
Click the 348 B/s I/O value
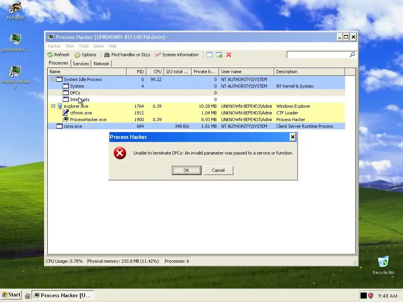pyautogui.click(x=182, y=126)
